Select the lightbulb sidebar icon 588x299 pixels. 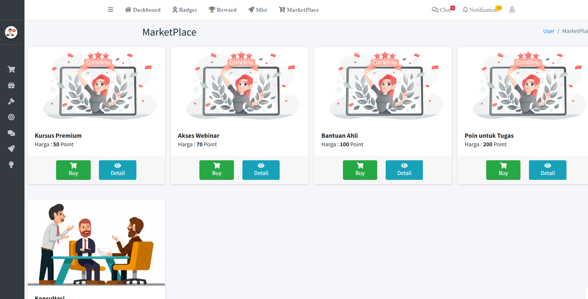[x=11, y=165]
